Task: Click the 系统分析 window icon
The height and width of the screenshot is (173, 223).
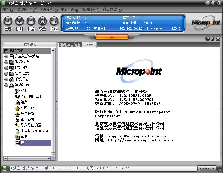Action: 12,62
